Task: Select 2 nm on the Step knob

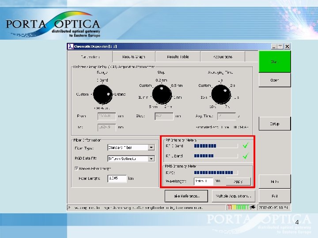Action: click(x=168, y=107)
